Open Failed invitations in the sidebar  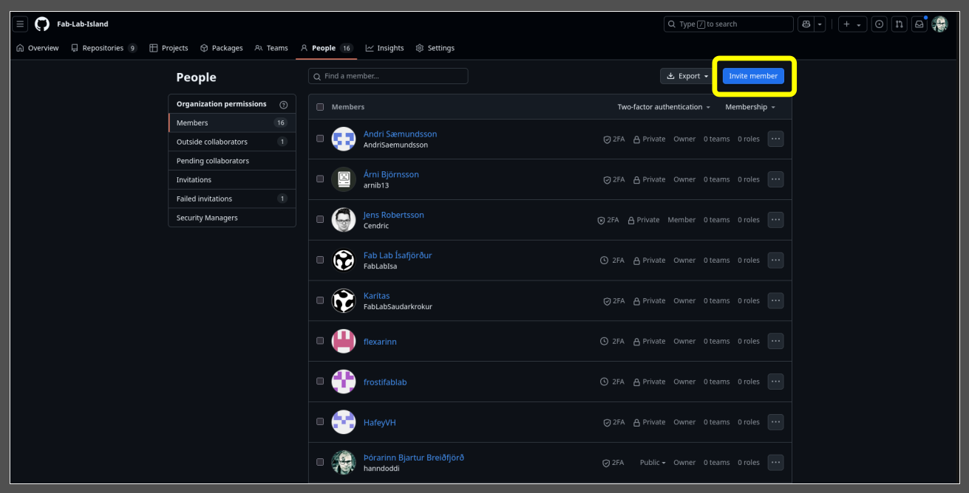(232, 199)
